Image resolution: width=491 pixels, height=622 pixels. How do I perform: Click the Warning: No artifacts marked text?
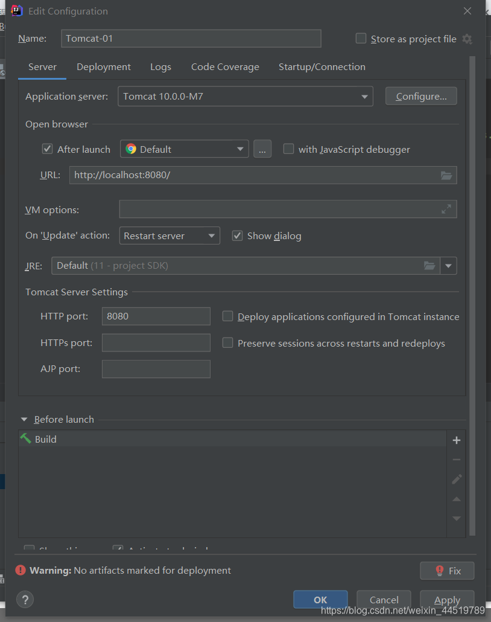(x=130, y=571)
